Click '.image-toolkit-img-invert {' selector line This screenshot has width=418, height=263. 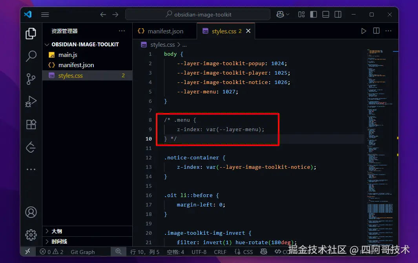click(x=208, y=233)
